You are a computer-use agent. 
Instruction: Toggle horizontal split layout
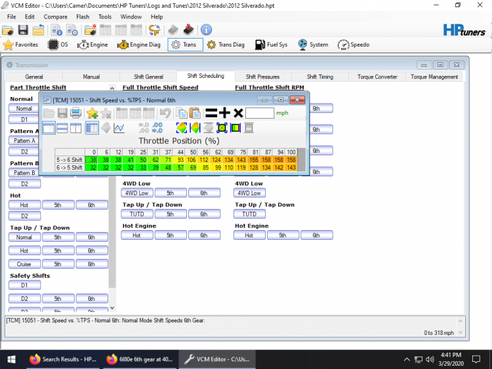[x=62, y=128]
